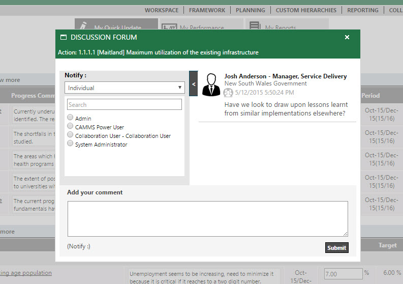Click the 5/12/2015 5:50:24 PM timestamp
This screenshot has width=403, height=284.
coord(264,93)
